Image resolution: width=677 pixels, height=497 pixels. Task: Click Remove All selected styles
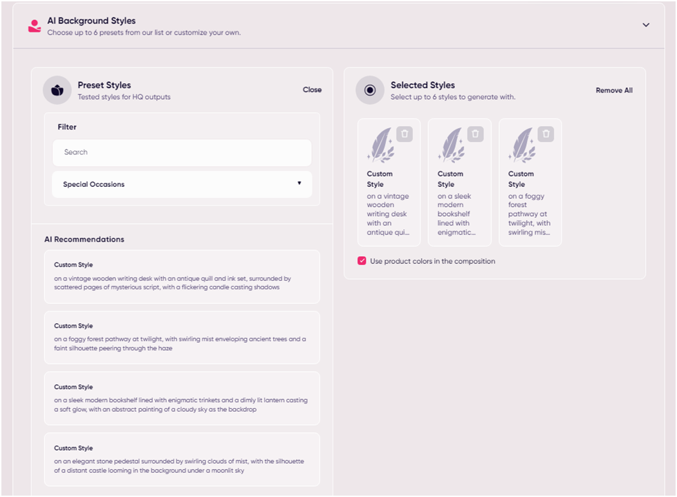(x=613, y=90)
